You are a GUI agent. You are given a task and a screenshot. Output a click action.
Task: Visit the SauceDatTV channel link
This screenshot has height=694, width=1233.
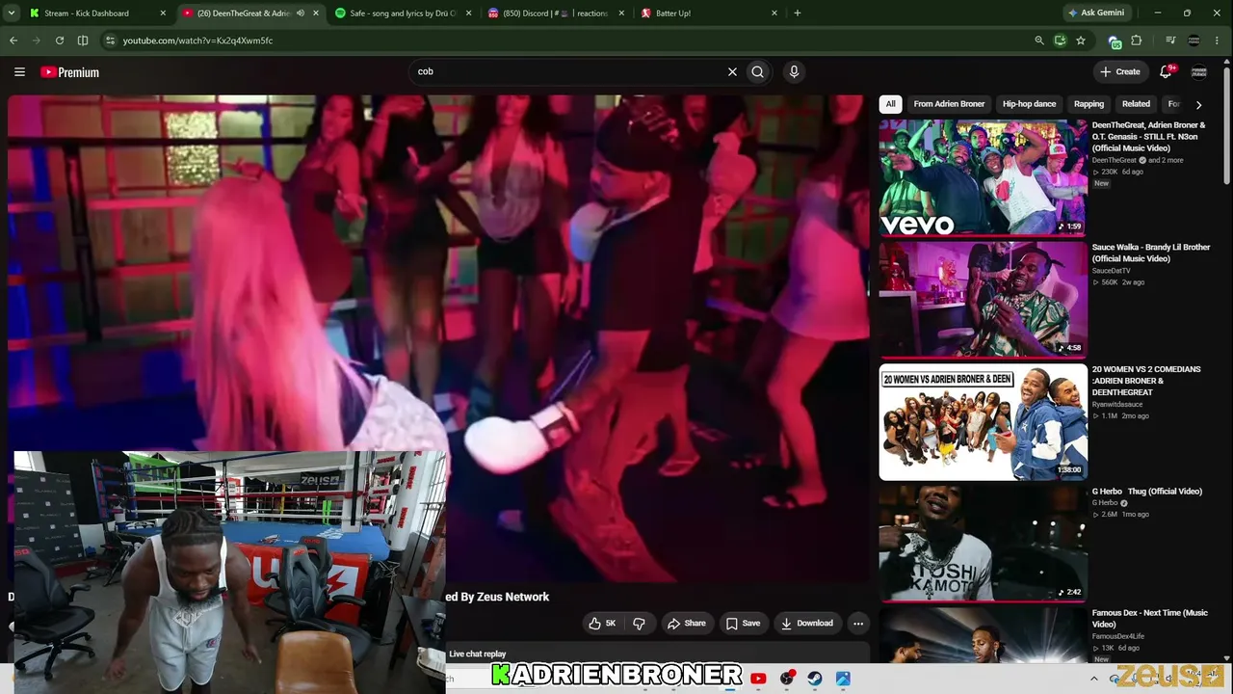point(1111,271)
